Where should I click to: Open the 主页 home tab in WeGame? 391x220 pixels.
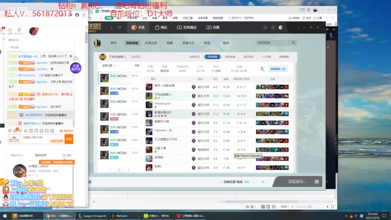pos(138,27)
